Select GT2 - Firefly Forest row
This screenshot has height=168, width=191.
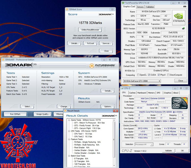pos(86,125)
